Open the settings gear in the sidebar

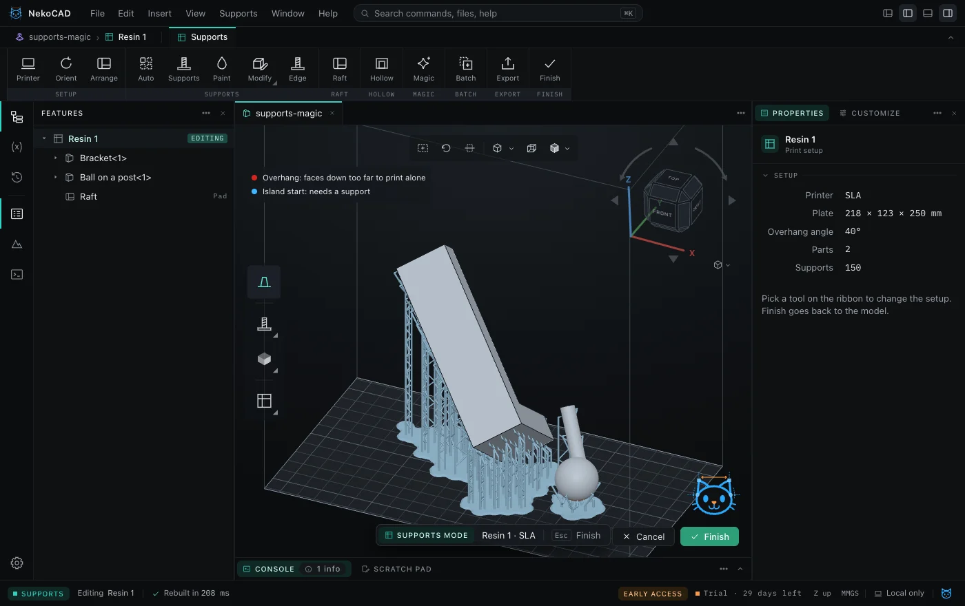click(17, 563)
